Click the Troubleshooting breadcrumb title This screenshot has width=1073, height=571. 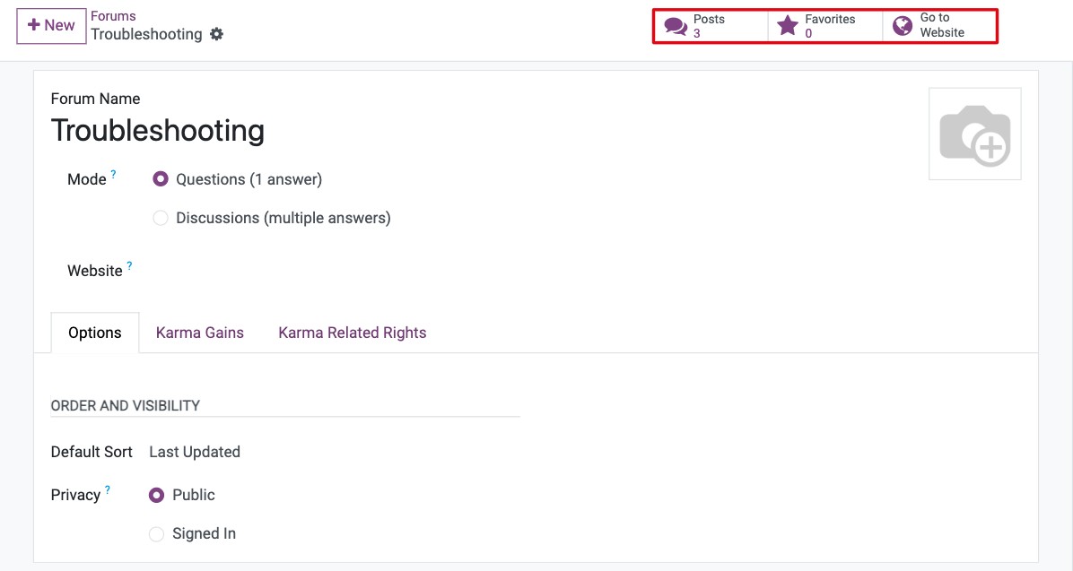coord(146,34)
